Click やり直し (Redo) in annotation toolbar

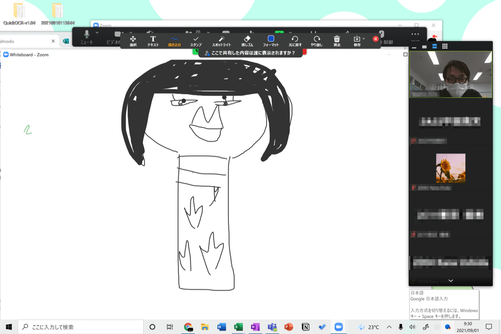coord(316,41)
